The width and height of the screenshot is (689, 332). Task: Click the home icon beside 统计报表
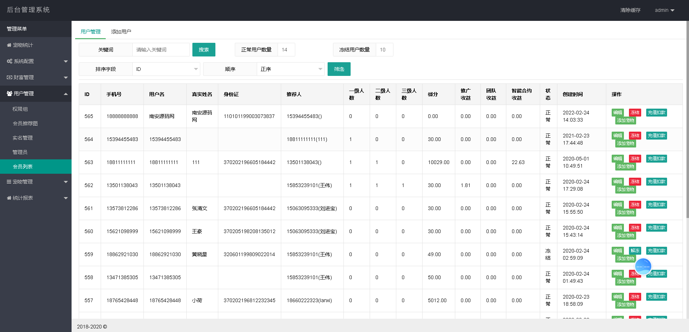9,198
